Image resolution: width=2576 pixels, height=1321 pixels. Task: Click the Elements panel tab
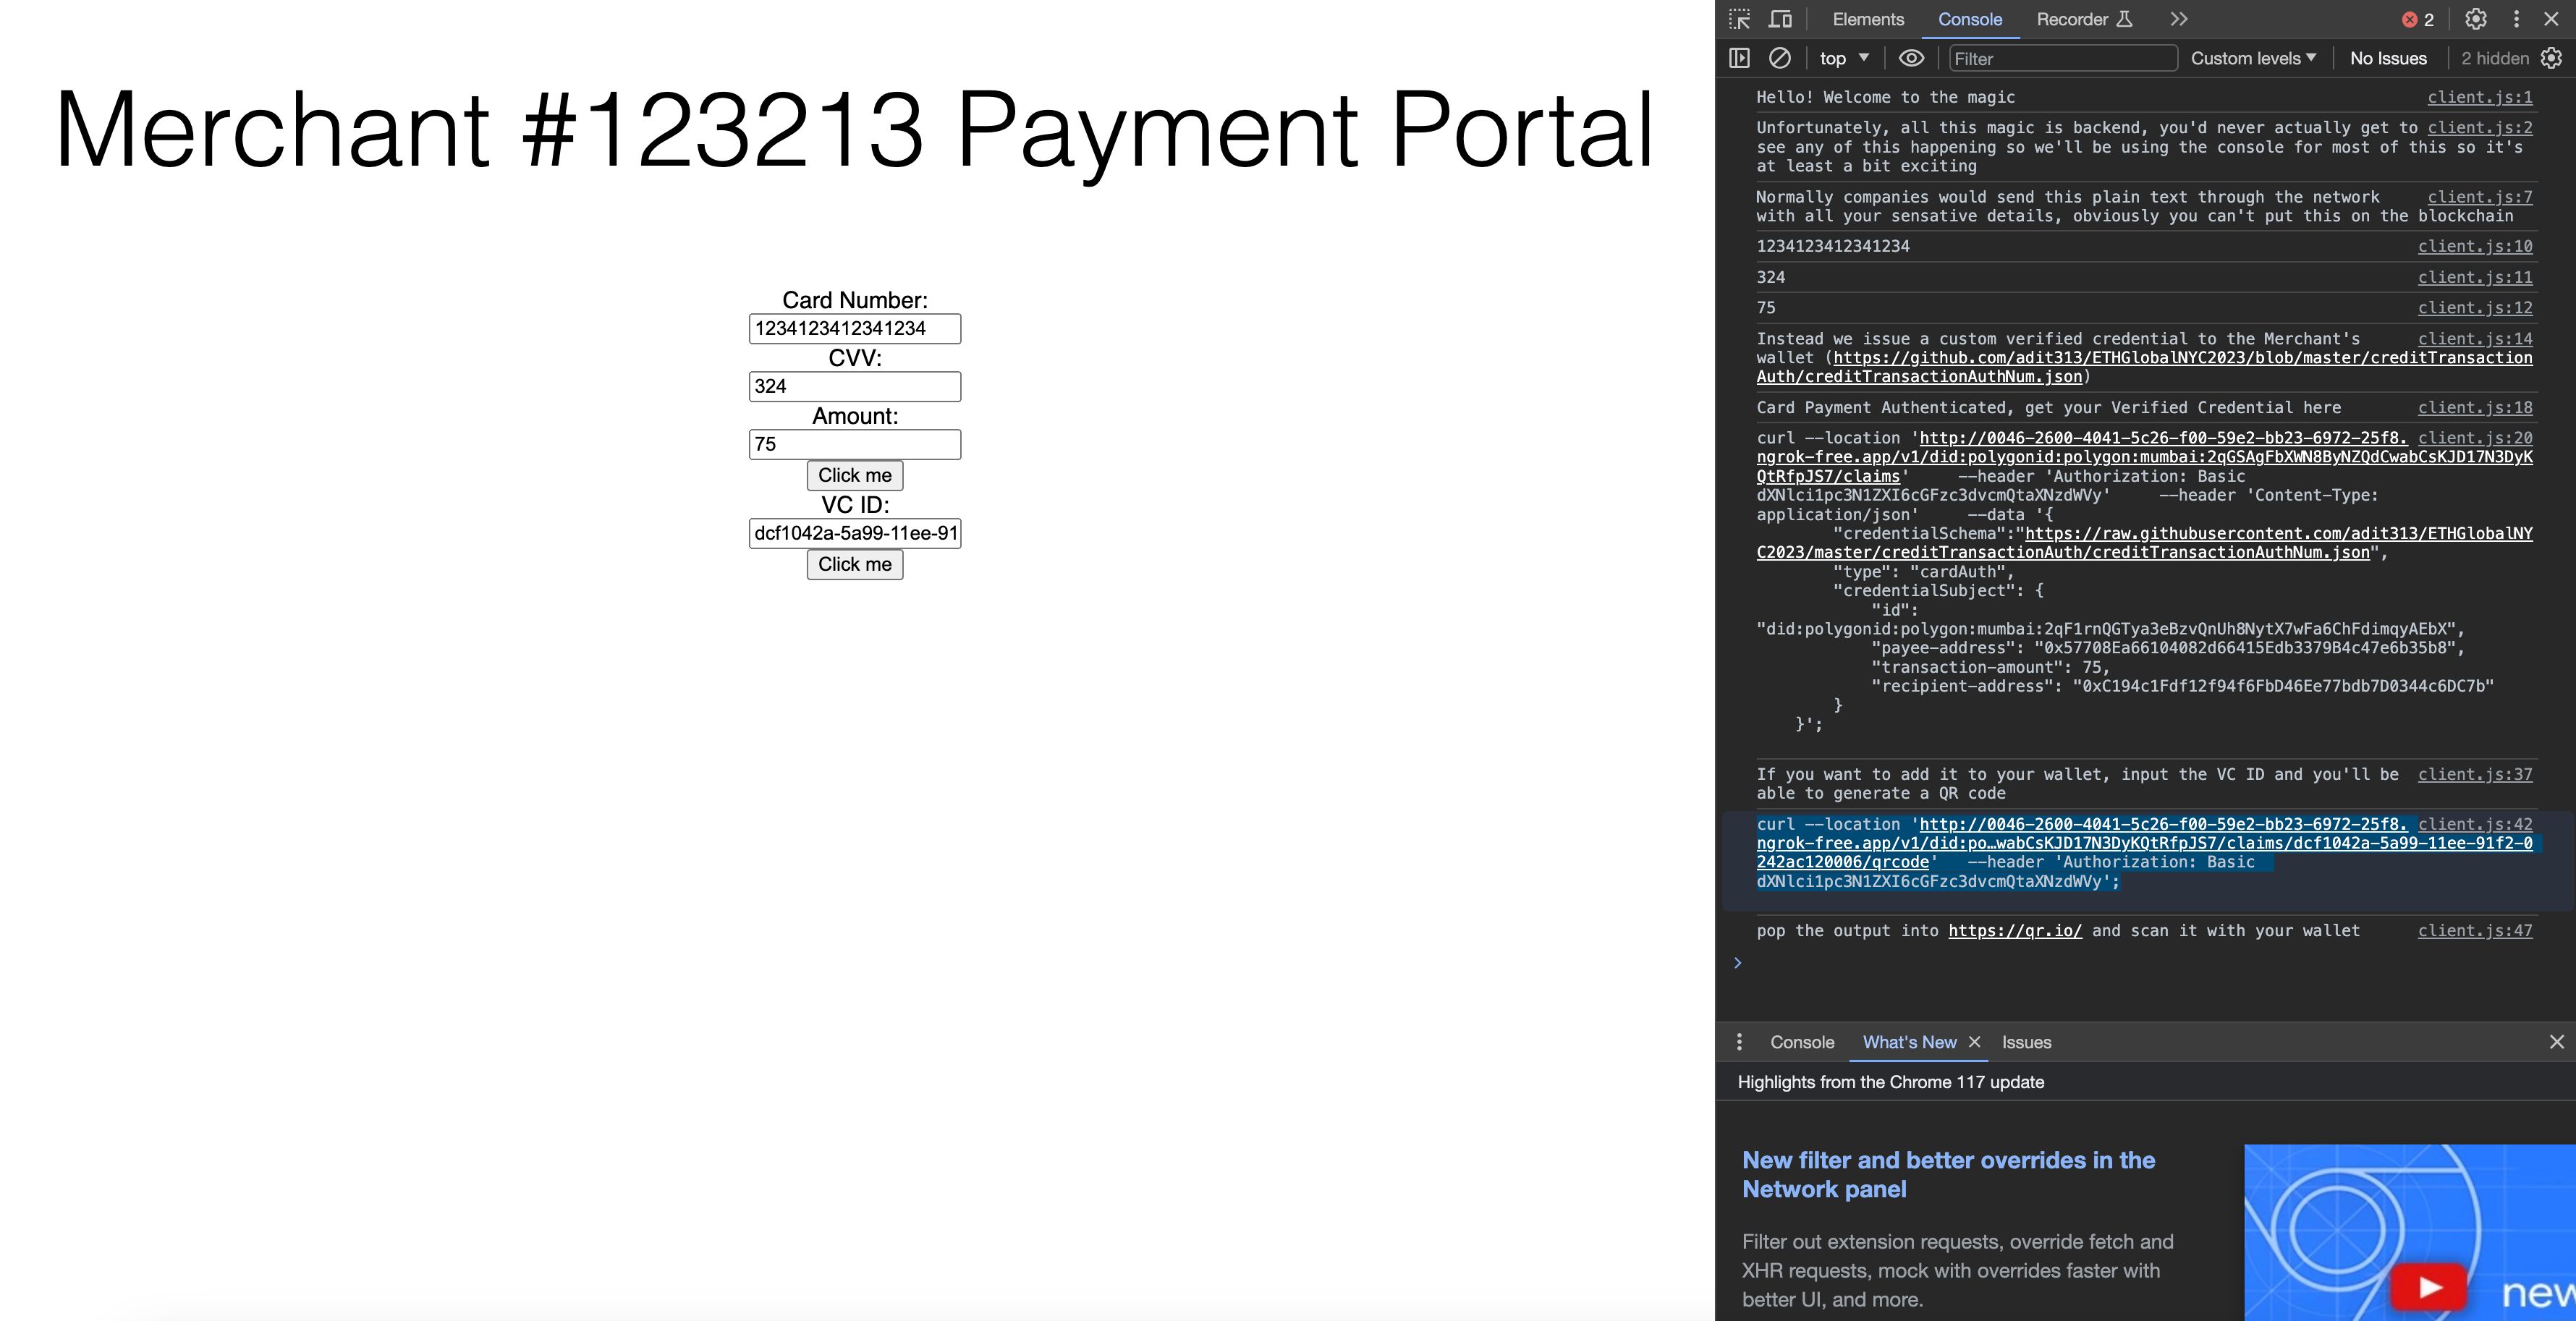click(x=1867, y=19)
